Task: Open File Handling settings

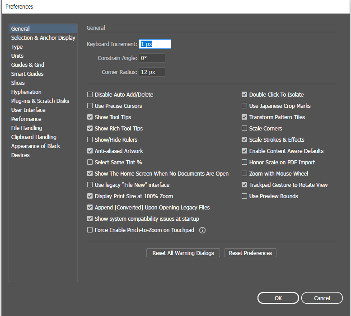Action: pos(43,128)
